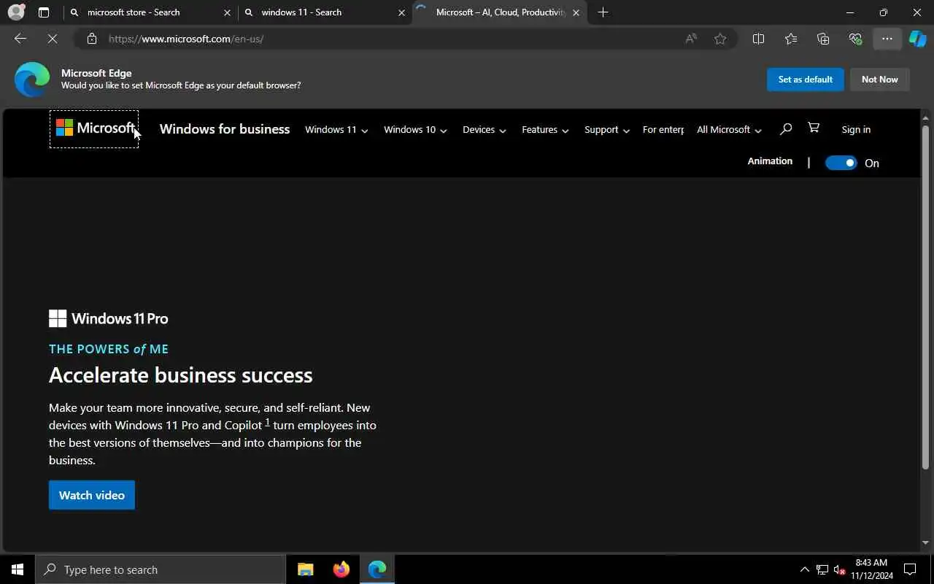This screenshot has height=584, width=934.
Task: Open the Edge profile avatar icon
Action: (x=16, y=12)
